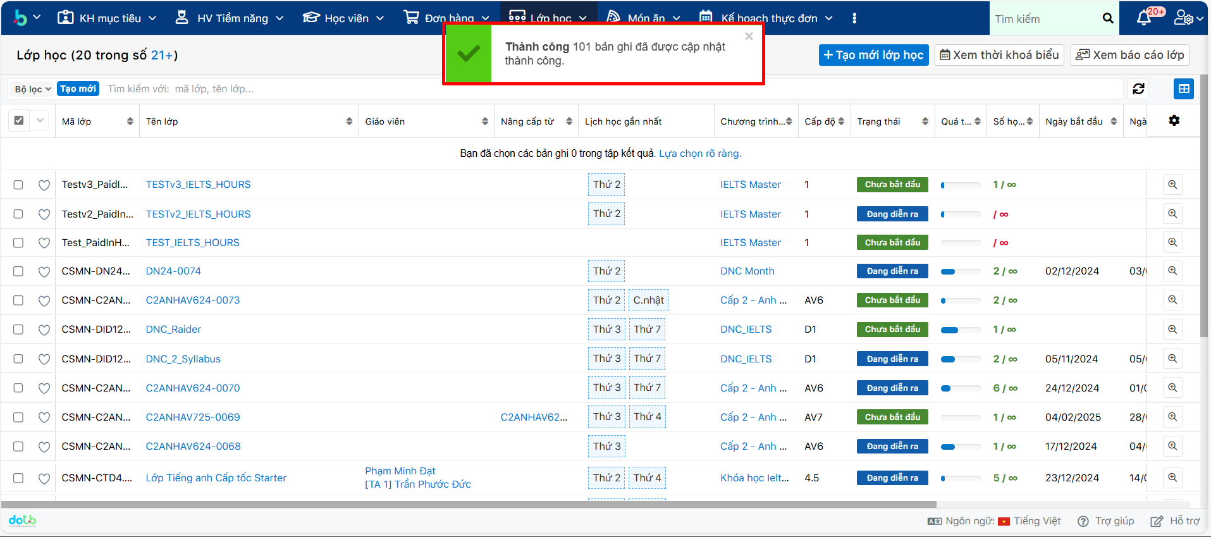Select the C2ANHAV624-0070 row checkbox
1211x537 pixels.
[x=18, y=388]
